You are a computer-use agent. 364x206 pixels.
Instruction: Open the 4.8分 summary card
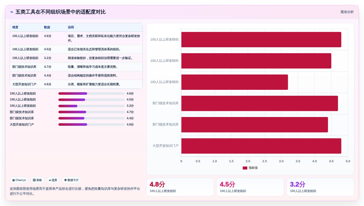pos(180,187)
